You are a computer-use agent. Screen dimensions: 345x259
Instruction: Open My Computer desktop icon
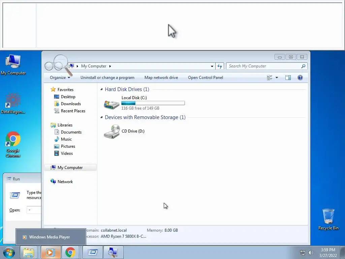(x=13, y=64)
